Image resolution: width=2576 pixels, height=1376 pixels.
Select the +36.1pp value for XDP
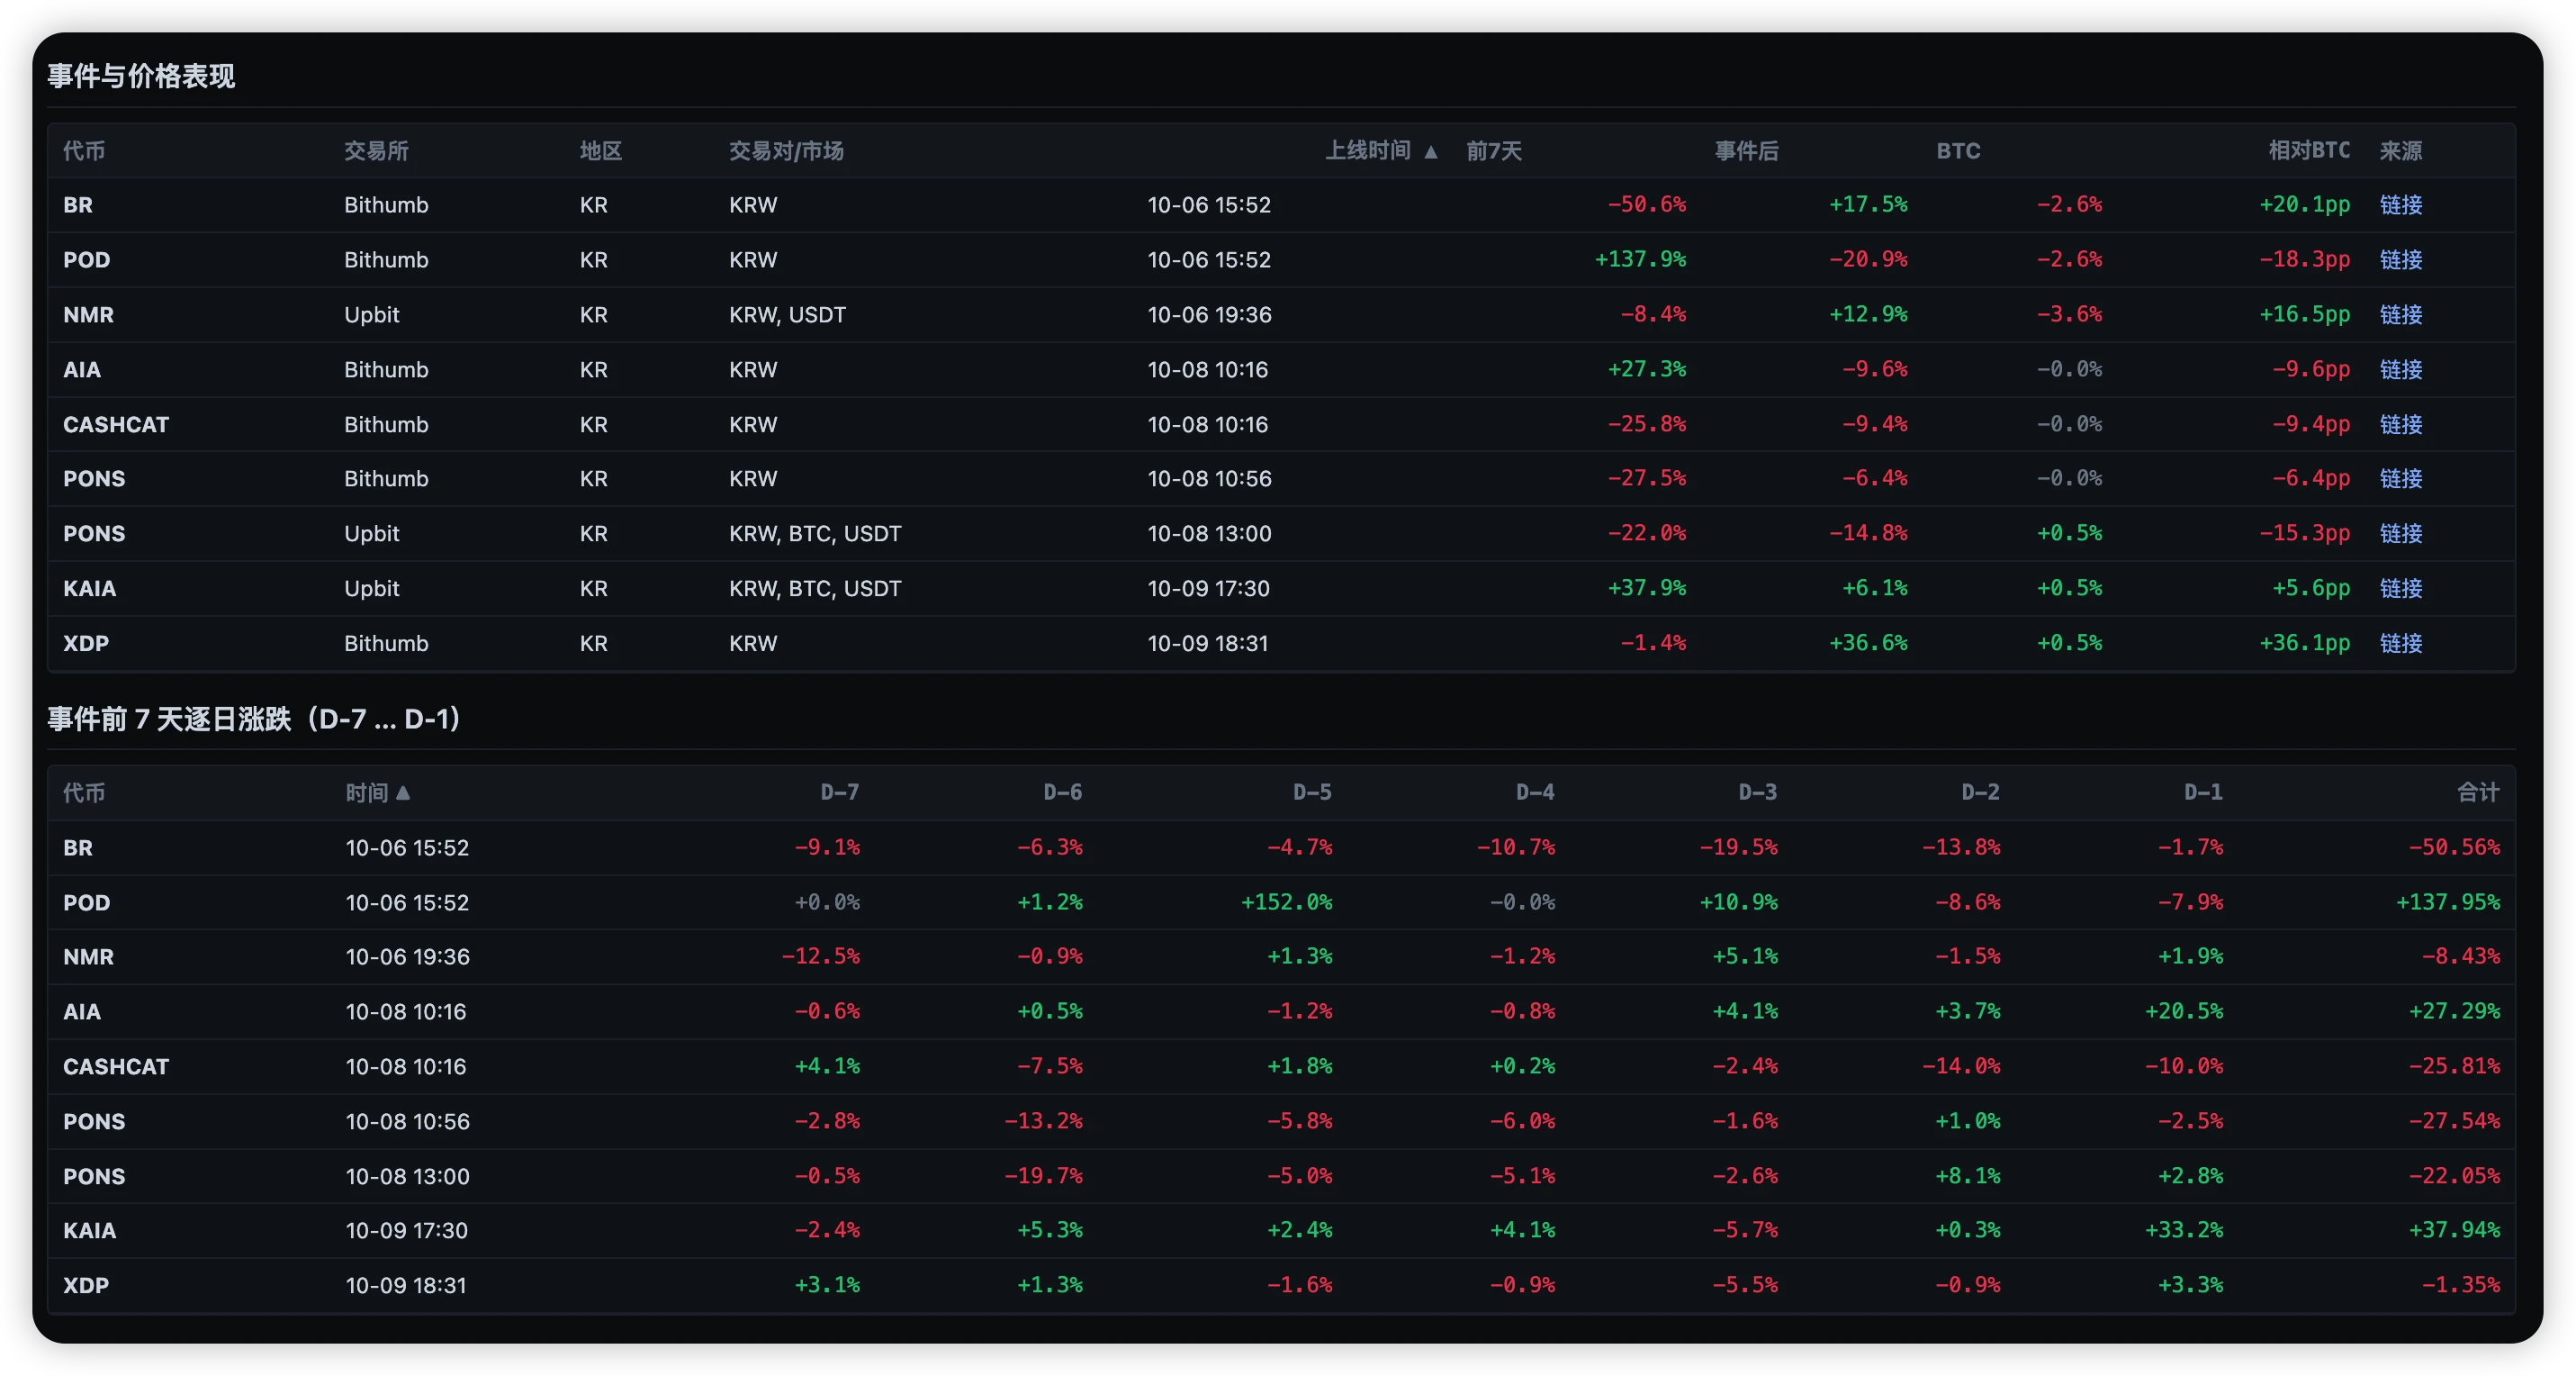(2305, 644)
